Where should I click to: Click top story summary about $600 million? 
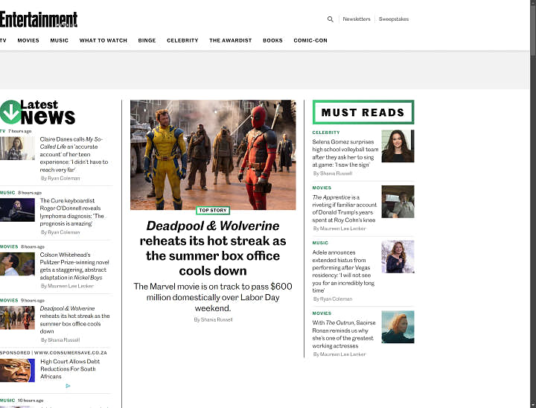pyautogui.click(x=213, y=297)
